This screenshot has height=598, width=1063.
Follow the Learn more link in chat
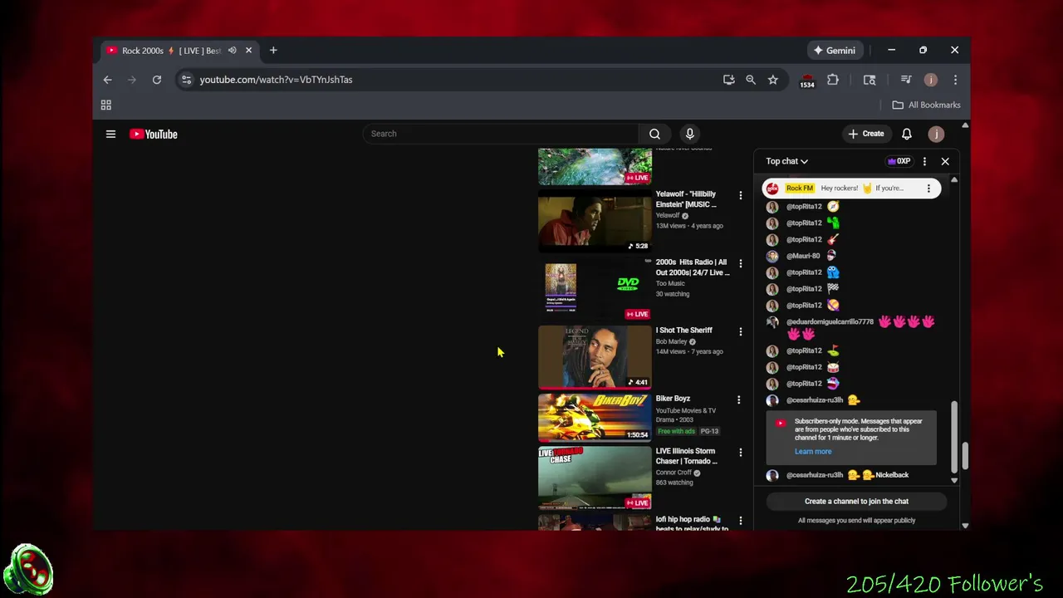[812, 452]
